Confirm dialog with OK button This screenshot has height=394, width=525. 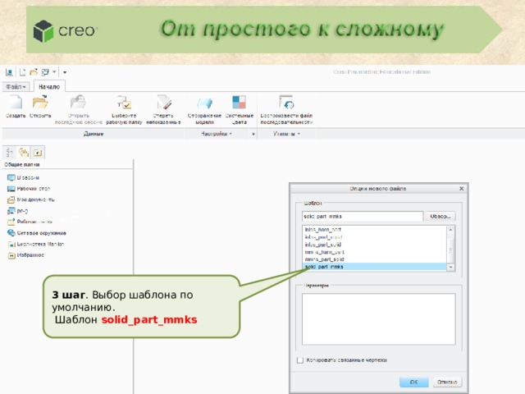(413, 382)
